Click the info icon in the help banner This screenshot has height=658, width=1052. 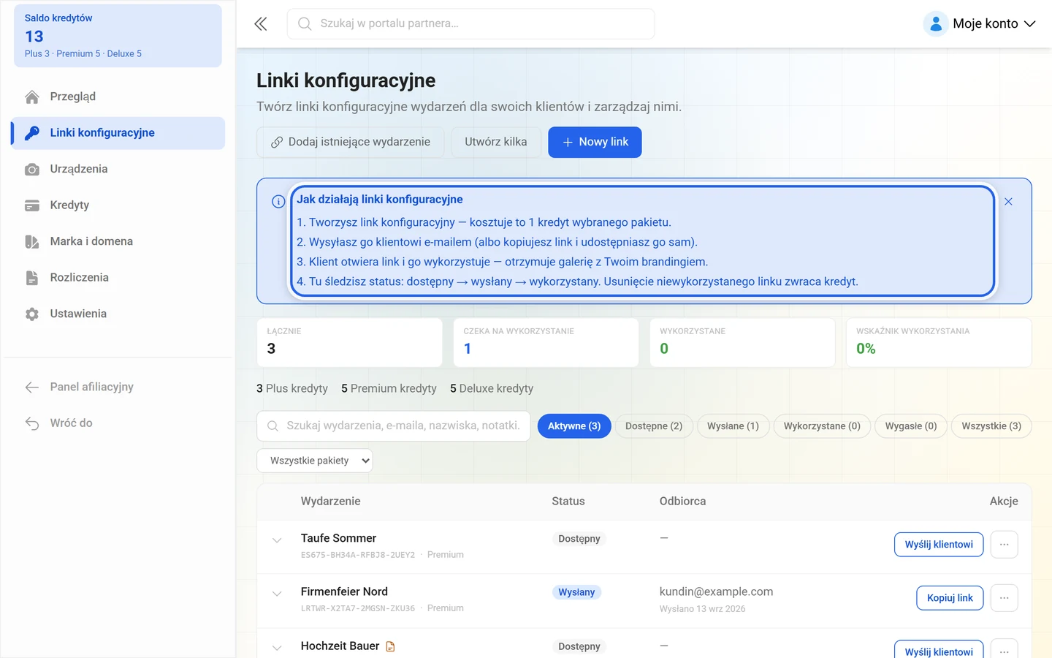(278, 202)
